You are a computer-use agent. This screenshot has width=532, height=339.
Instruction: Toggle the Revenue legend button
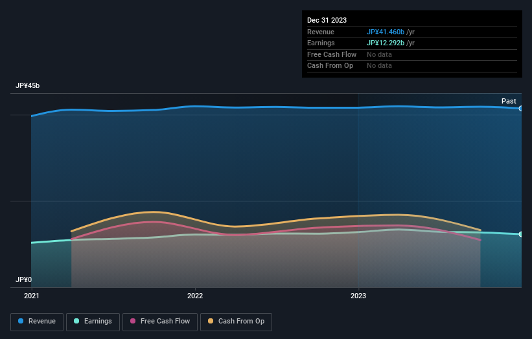37,322
